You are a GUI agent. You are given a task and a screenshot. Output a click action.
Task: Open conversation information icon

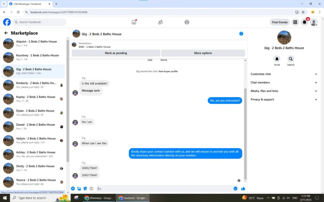pyautogui.click(x=241, y=34)
